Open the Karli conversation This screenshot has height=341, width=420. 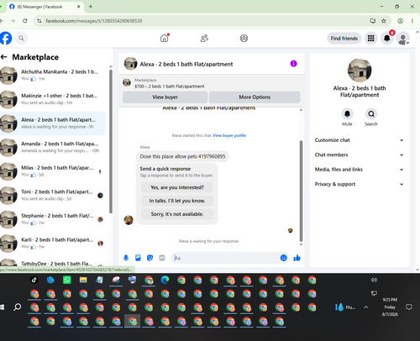pos(53,244)
